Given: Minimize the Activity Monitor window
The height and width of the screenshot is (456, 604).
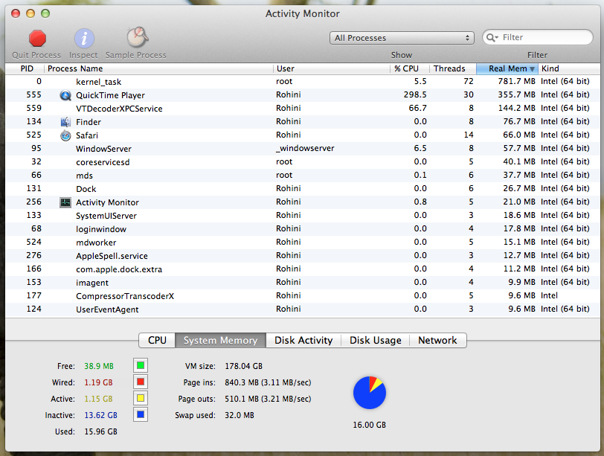Looking at the screenshot, I should coord(30,14).
